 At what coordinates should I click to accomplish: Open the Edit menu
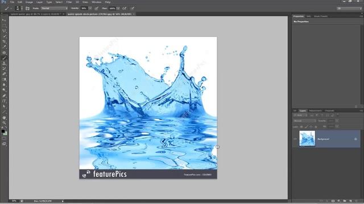click(x=20, y=2)
